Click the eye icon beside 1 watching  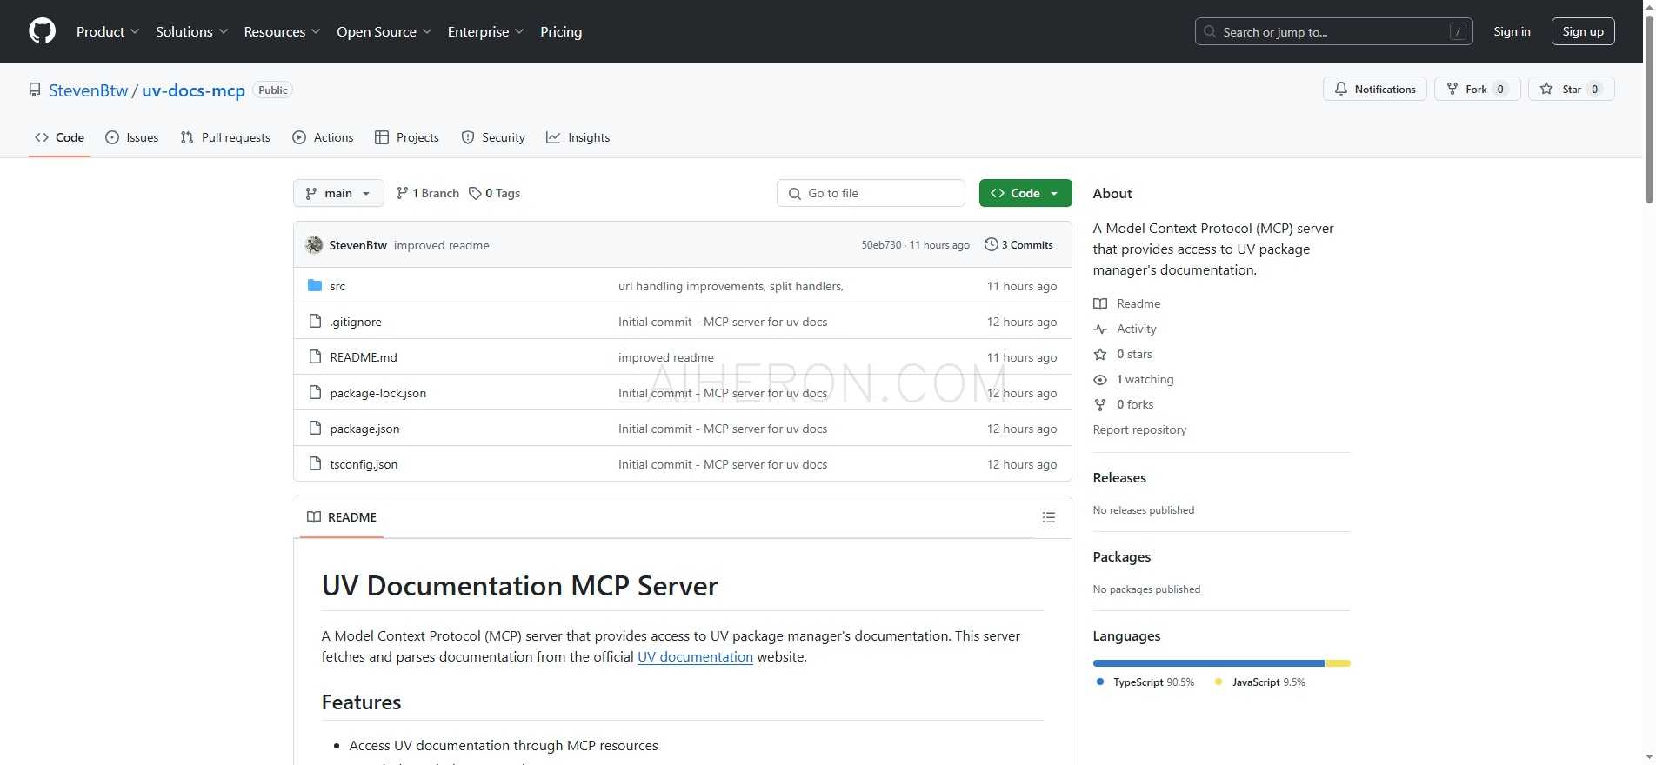coord(1100,379)
